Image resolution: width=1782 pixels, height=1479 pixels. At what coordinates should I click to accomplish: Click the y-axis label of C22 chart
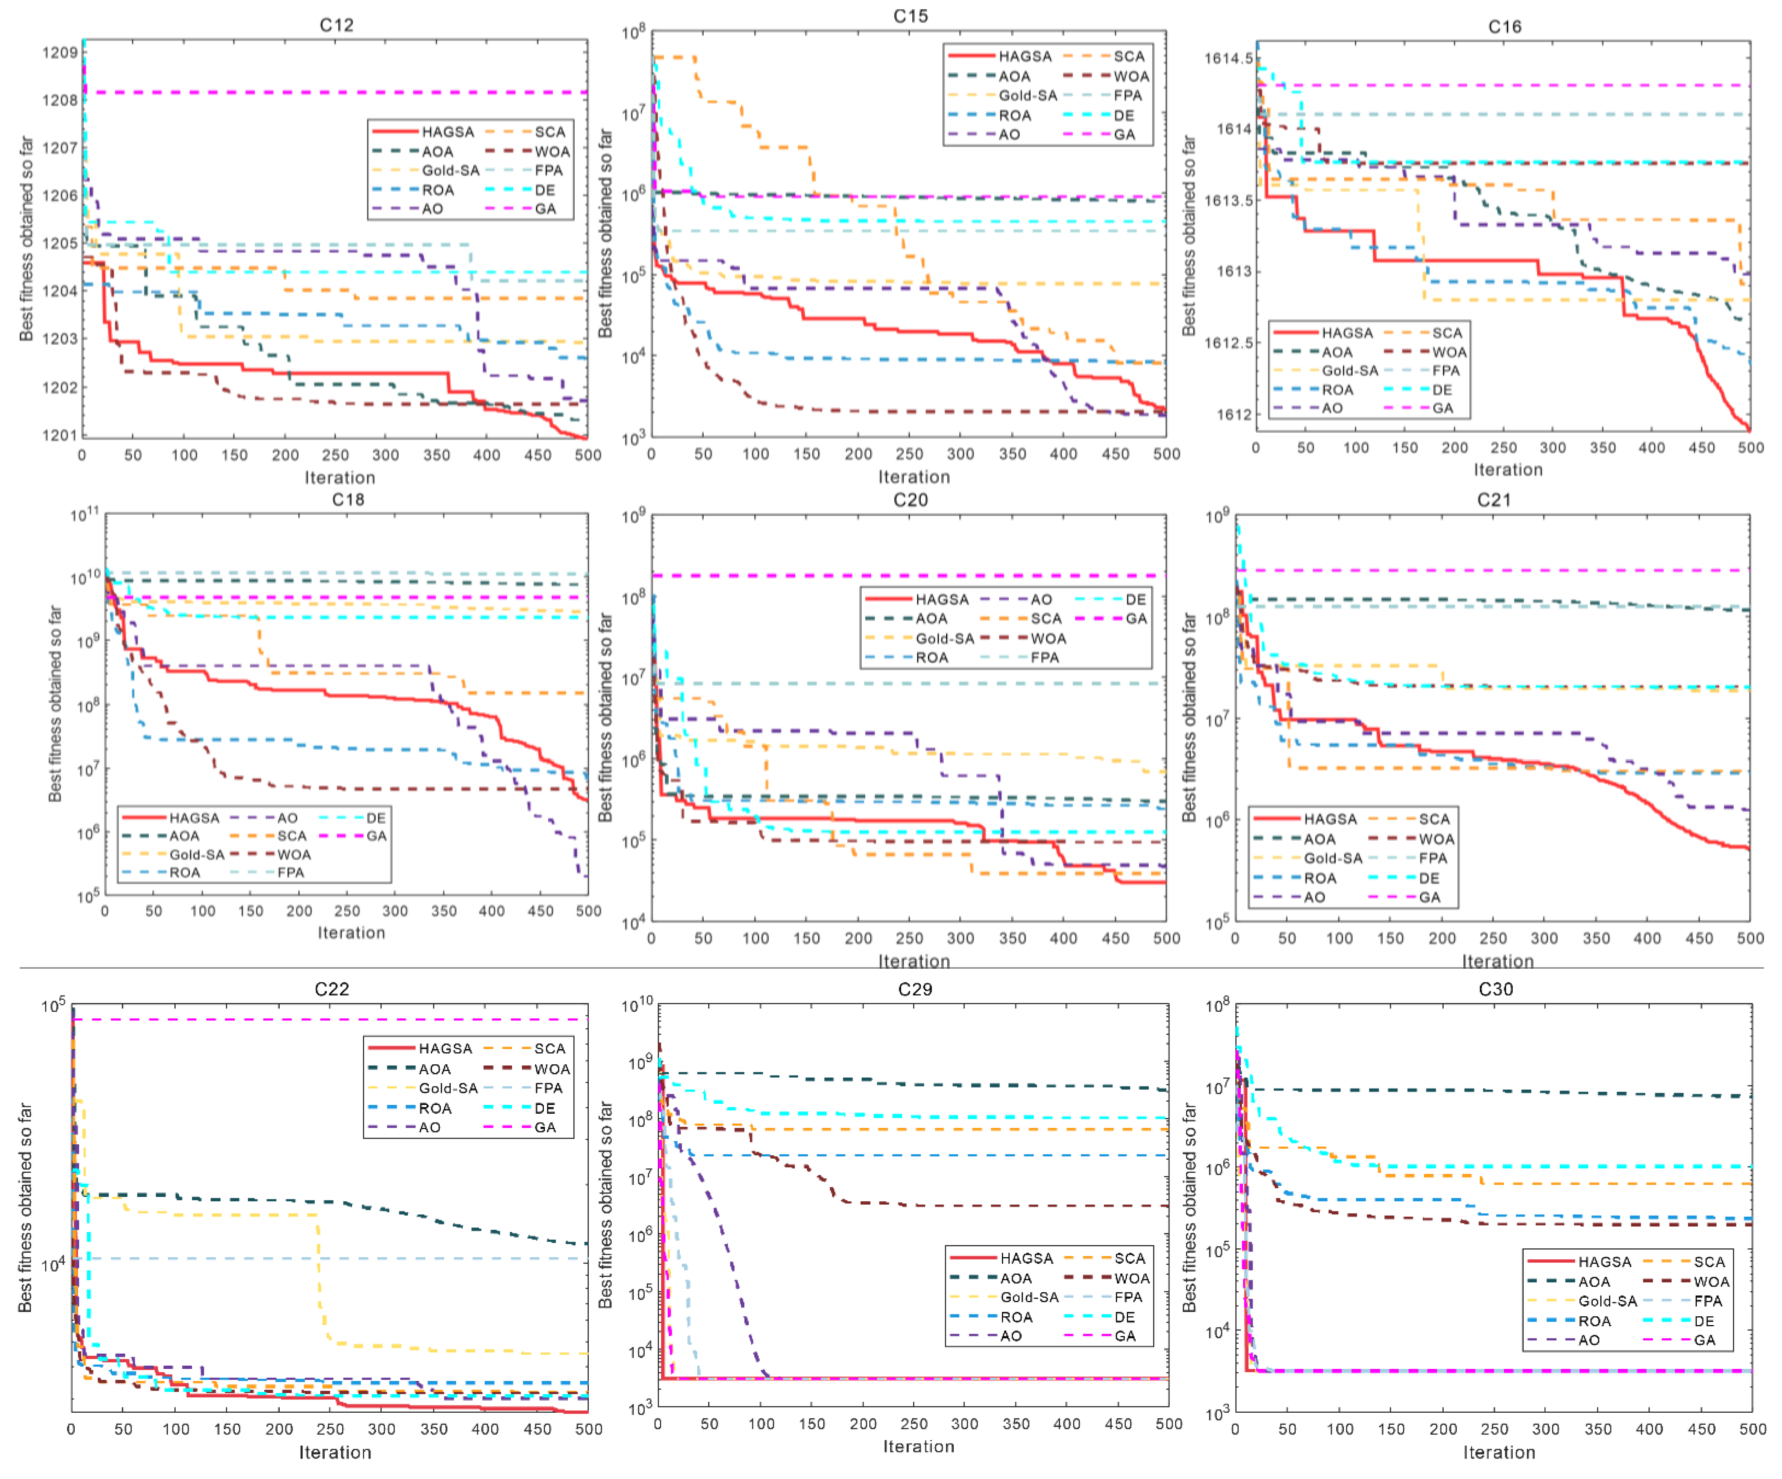[25, 1207]
